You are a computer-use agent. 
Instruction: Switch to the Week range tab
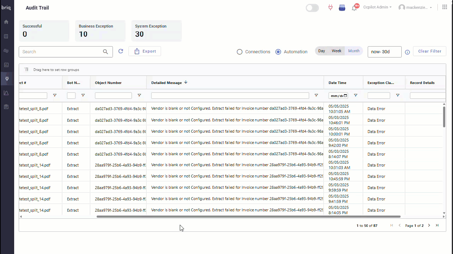tap(337, 51)
